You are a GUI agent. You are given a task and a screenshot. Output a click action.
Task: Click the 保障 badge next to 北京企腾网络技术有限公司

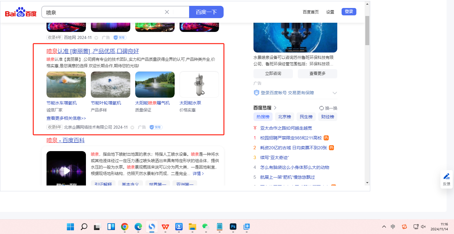pyautogui.click(x=156, y=127)
